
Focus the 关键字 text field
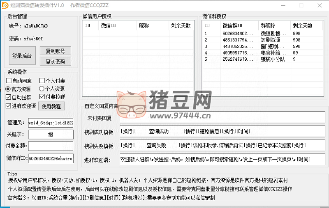click(51, 134)
